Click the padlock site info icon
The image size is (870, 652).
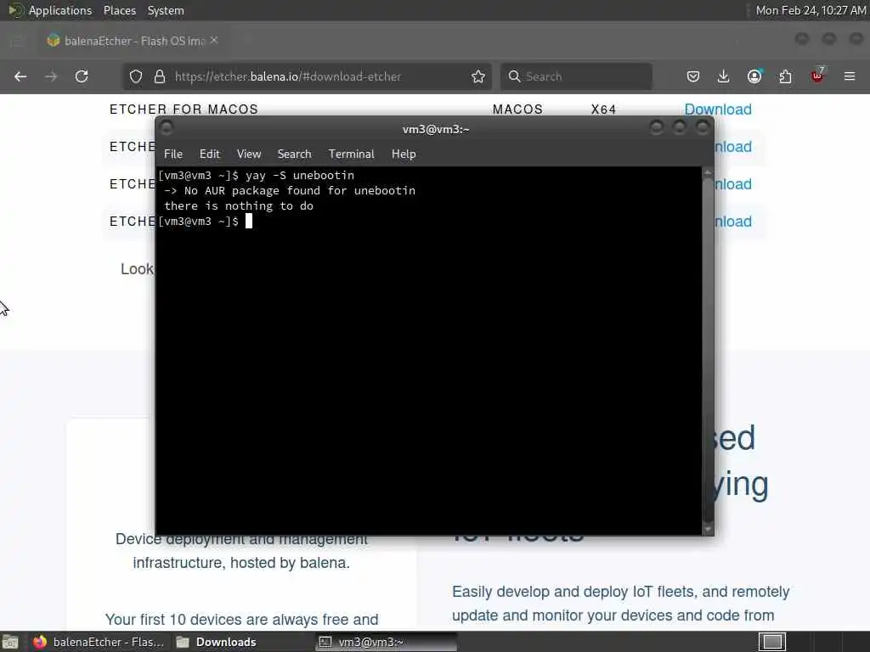click(160, 76)
